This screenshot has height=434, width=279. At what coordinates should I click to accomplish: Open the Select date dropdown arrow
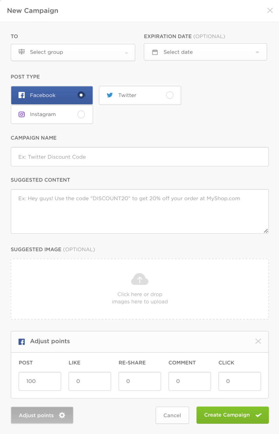(257, 52)
